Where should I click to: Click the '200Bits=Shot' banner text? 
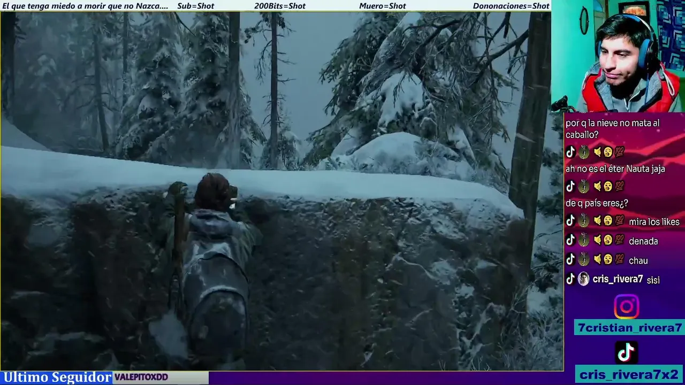(x=280, y=6)
